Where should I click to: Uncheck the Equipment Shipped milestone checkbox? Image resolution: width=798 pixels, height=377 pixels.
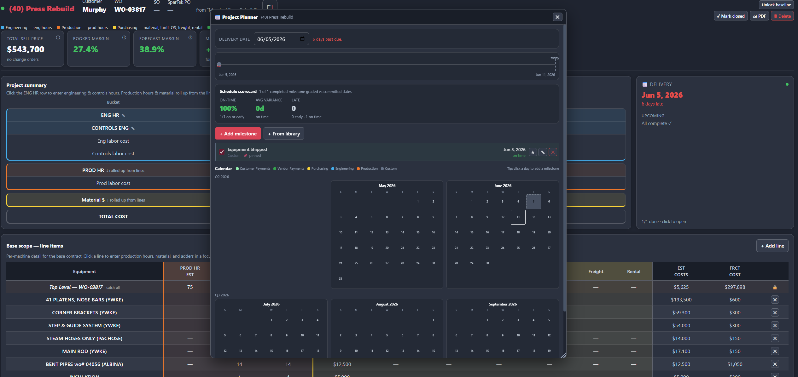pos(222,152)
